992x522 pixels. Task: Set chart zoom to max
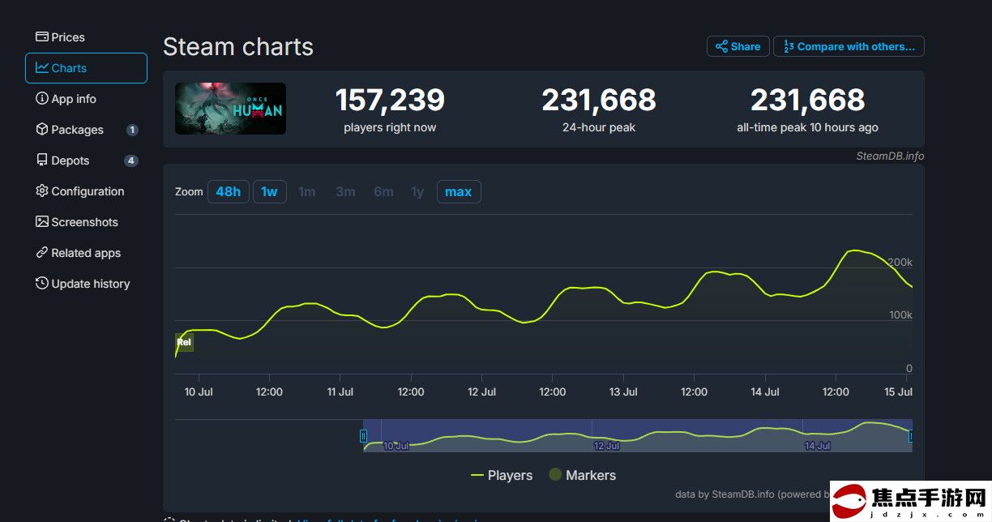tap(459, 191)
